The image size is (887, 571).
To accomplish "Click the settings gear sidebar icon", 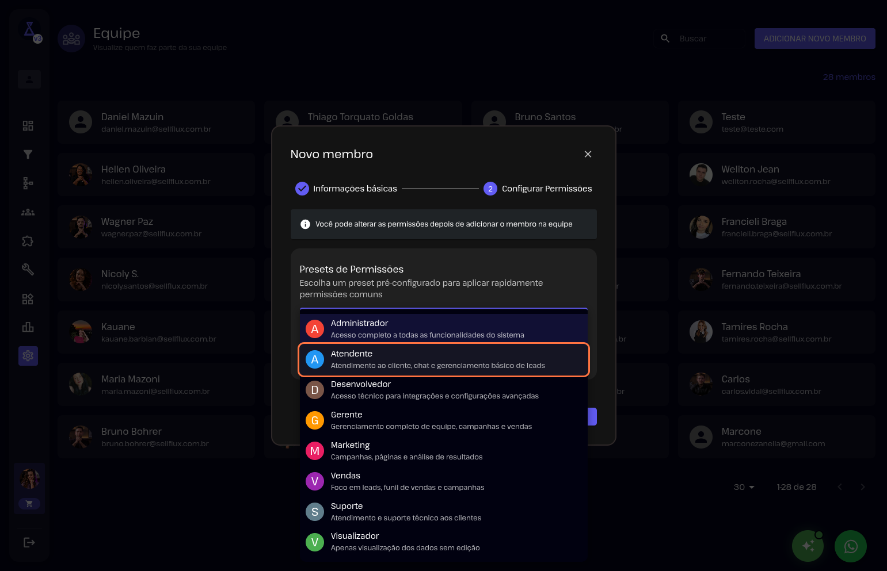I will [28, 356].
